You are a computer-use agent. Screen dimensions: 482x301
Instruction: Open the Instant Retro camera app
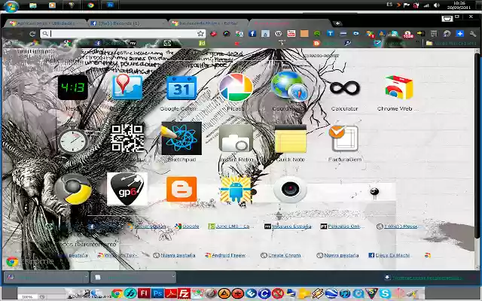236,138
